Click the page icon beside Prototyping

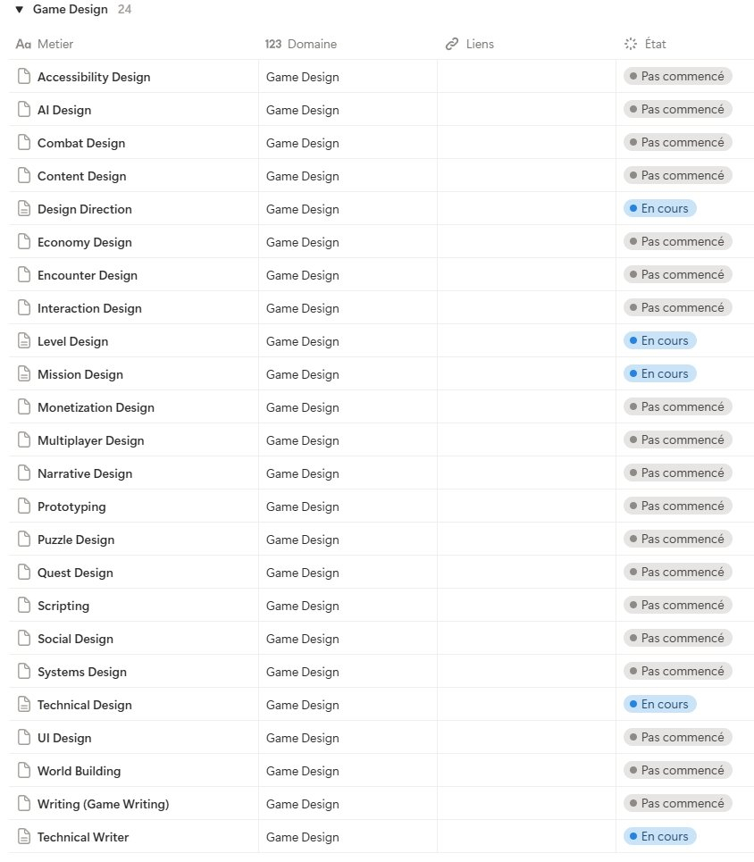click(x=25, y=506)
